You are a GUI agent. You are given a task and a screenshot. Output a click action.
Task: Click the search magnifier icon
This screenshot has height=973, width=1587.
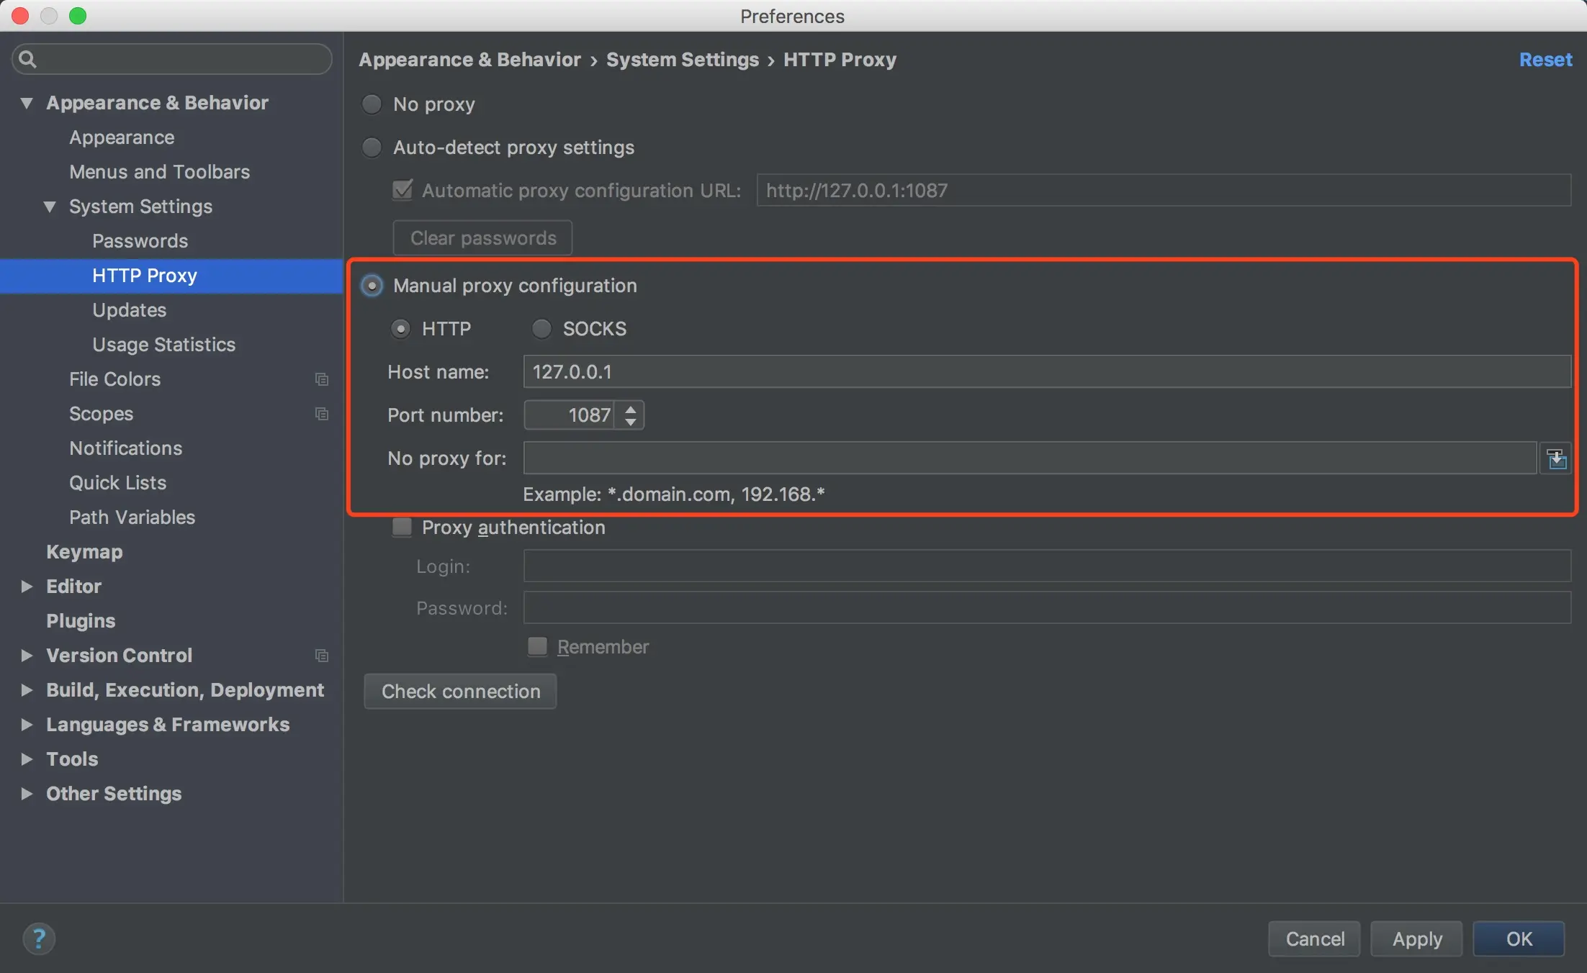pyautogui.click(x=27, y=59)
